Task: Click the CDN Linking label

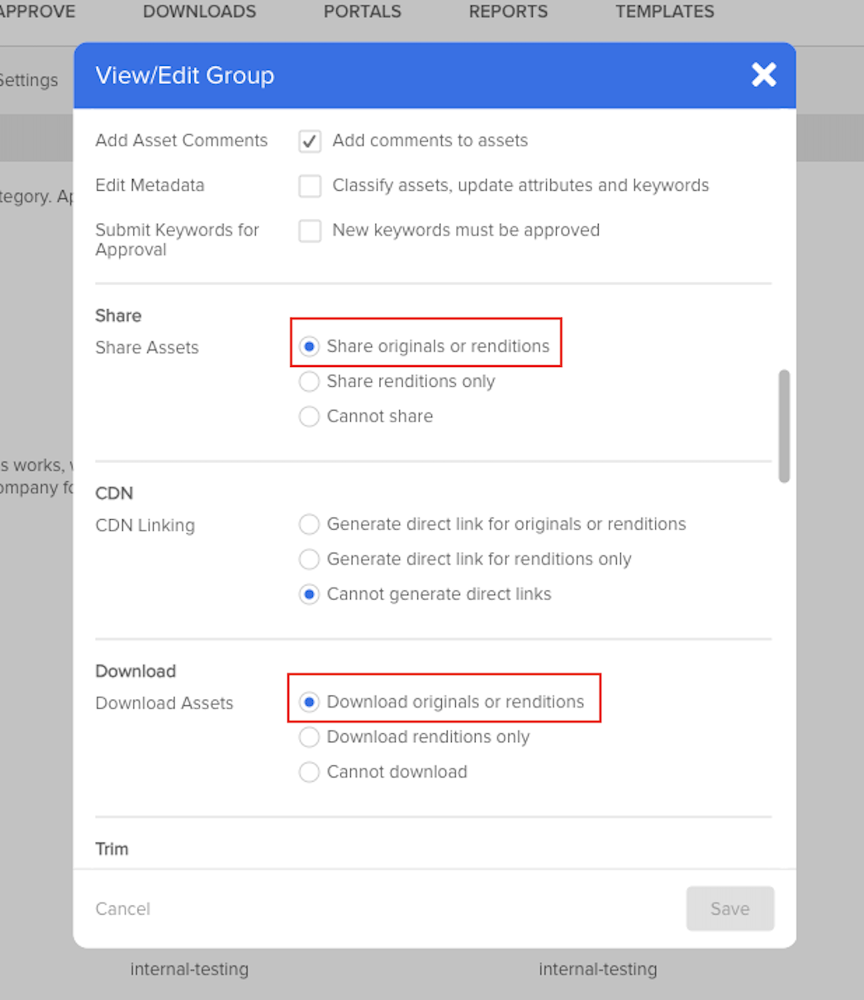Action: 145,526
